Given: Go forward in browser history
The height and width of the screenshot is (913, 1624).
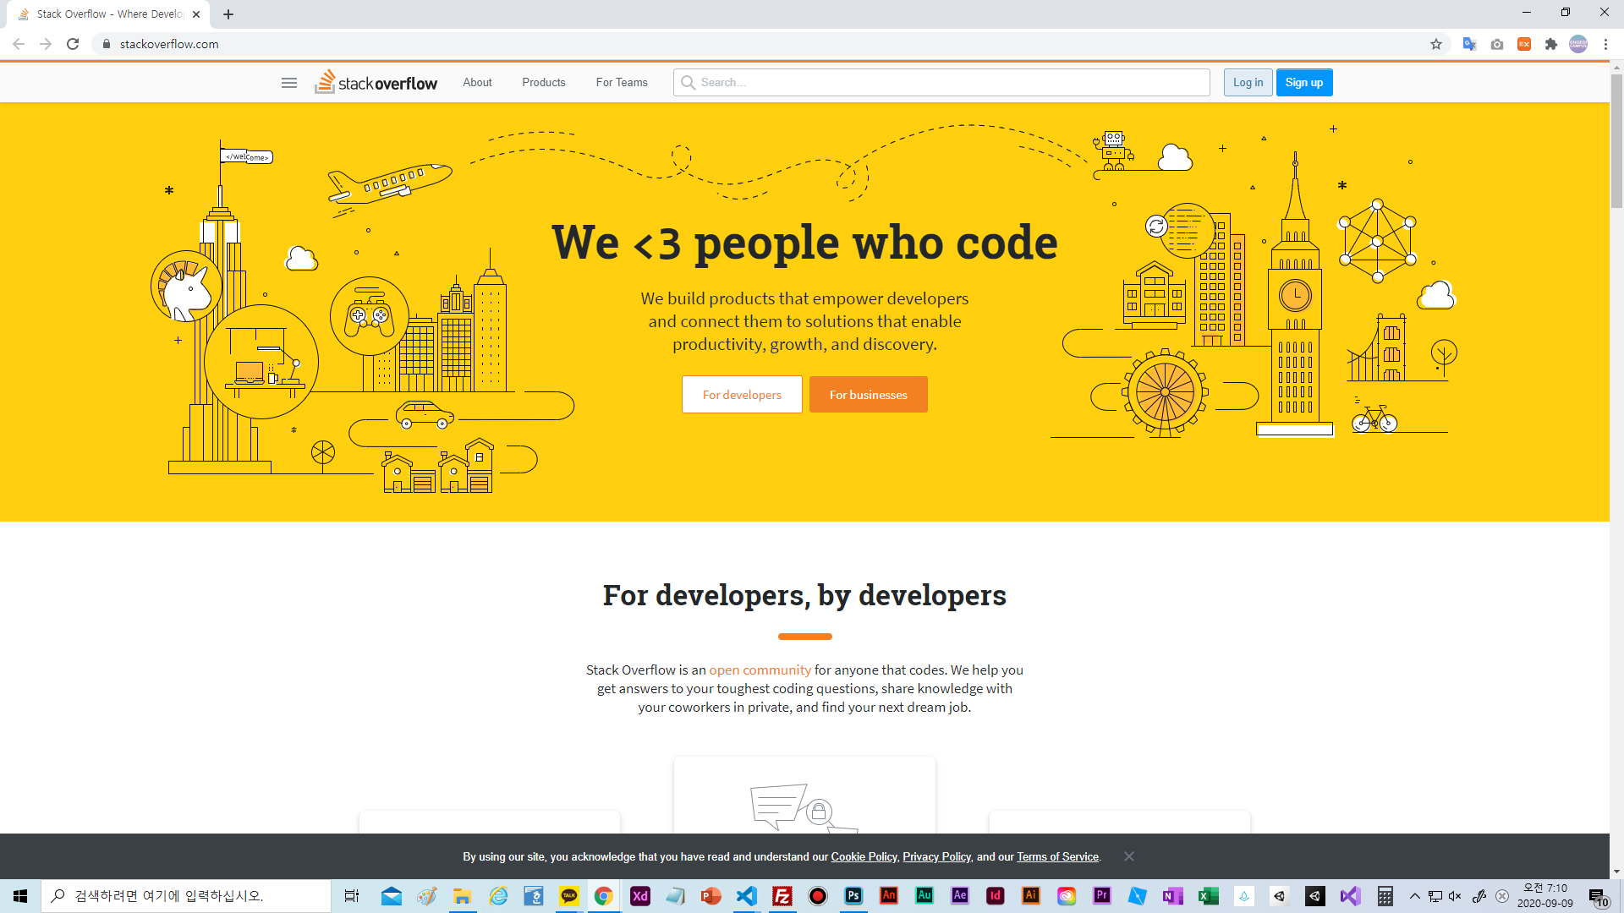Looking at the screenshot, I should pyautogui.click(x=46, y=44).
